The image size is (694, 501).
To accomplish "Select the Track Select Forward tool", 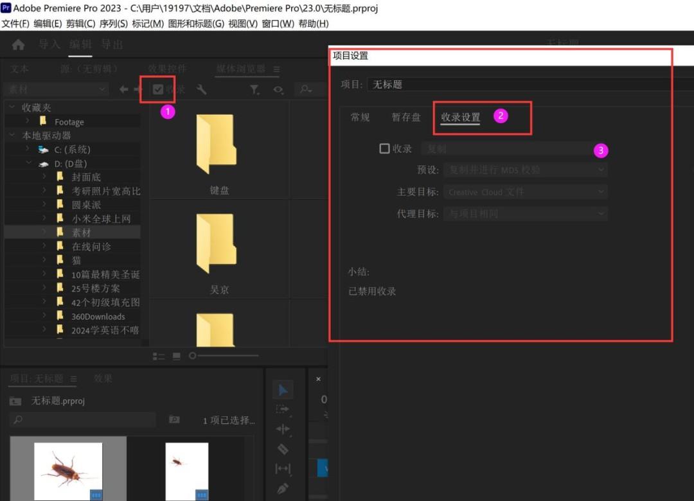I will pos(283,409).
